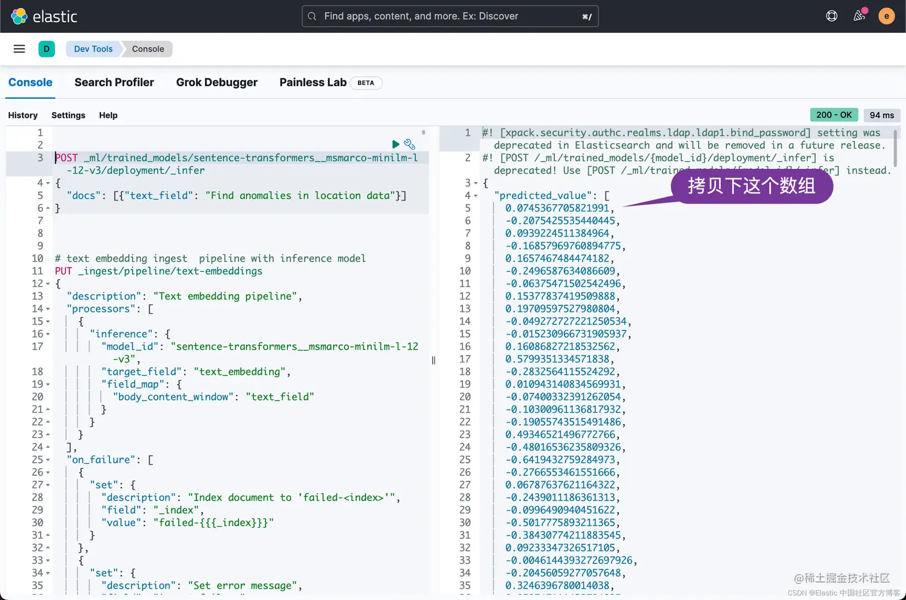Screen dimensions: 906x600
Task: Click the request editor scrollbar thumb
Action: pos(424,132)
